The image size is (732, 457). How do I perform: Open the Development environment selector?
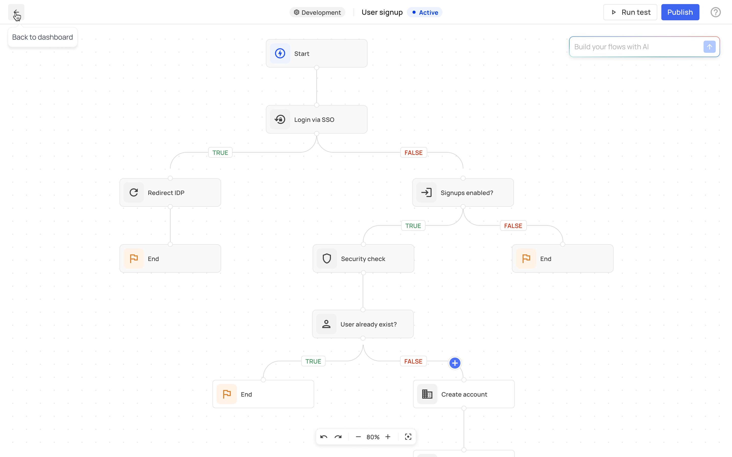[x=317, y=12]
